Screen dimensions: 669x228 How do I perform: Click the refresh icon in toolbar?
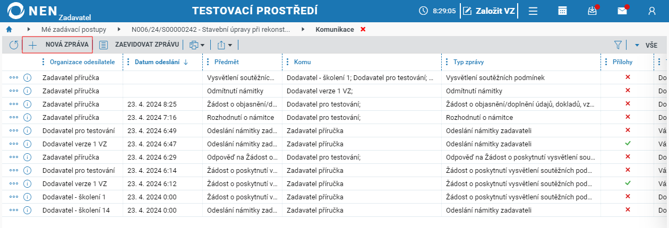[x=14, y=45]
